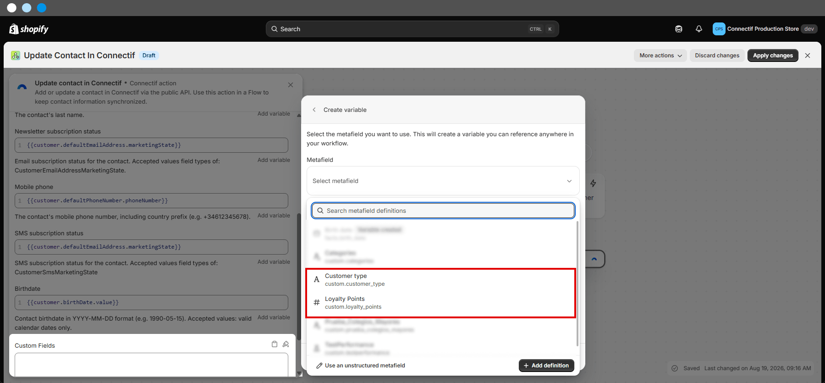Click the Custom Fields text area
The image size is (825, 383).
point(151,365)
